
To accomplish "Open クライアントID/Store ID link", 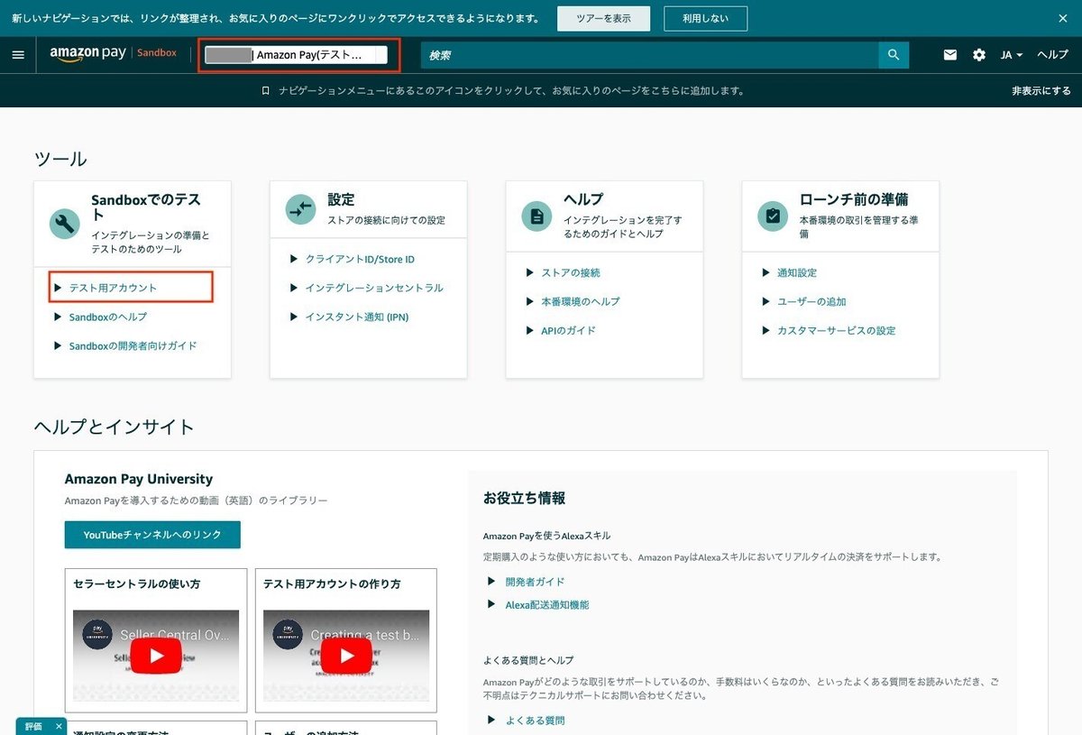I will click(x=360, y=259).
